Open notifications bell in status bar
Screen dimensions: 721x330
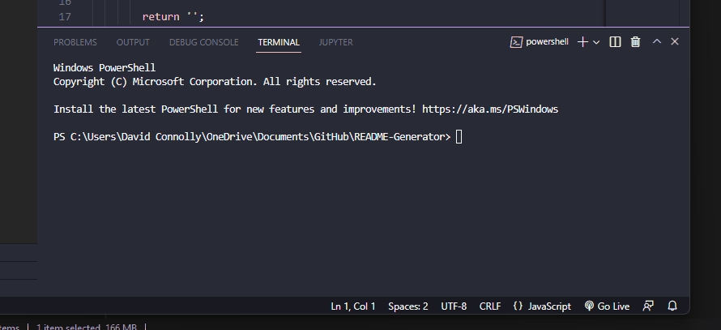[672, 306]
